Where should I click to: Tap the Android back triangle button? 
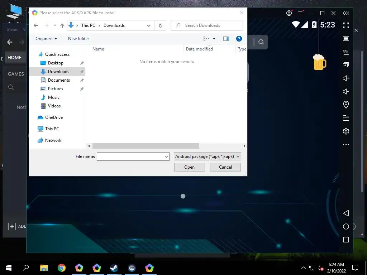pos(346,213)
